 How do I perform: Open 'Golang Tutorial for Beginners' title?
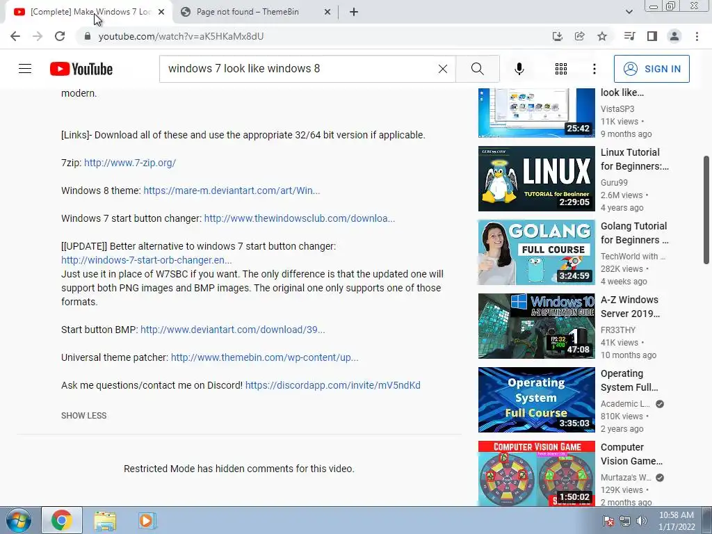point(634,233)
